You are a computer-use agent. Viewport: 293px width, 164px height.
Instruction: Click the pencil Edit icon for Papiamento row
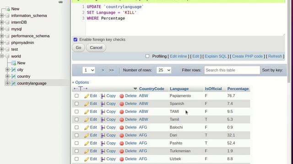tap(87, 96)
